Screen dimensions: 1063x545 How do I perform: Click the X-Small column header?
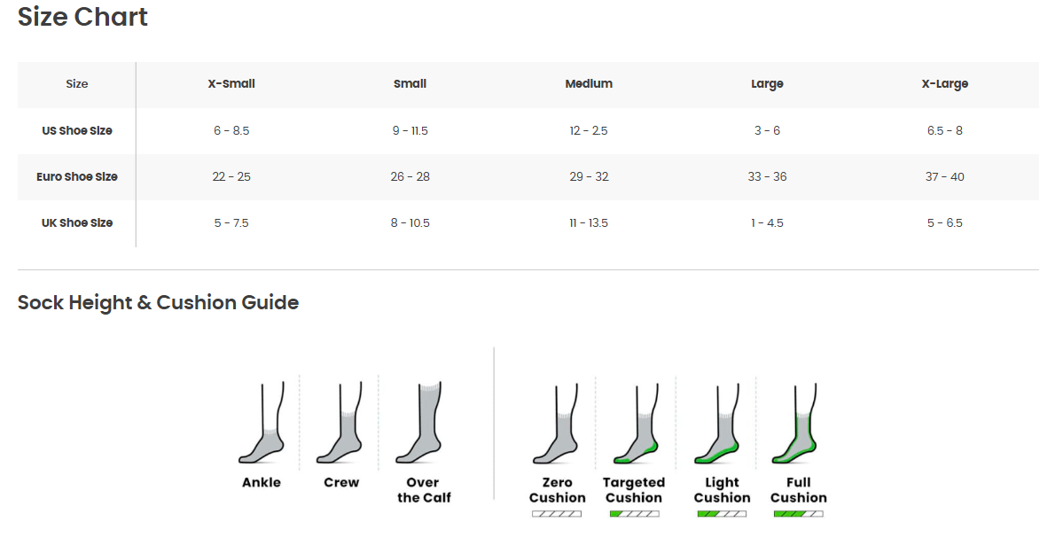pos(231,84)
